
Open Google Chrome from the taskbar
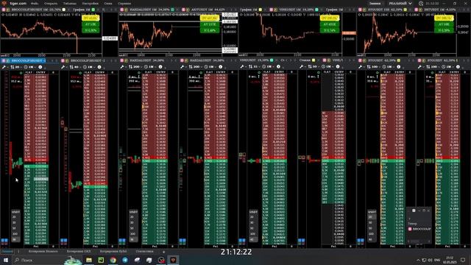click(x=113, y=260)
